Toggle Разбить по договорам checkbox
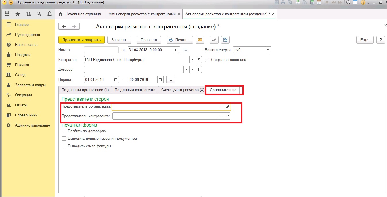The width and height of the screenshot is (387, 197). coord(64,131)
